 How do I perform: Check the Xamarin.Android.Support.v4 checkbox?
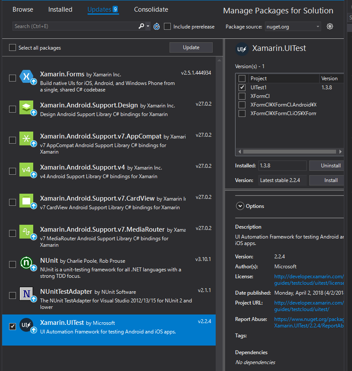click(x=13, y=171)
